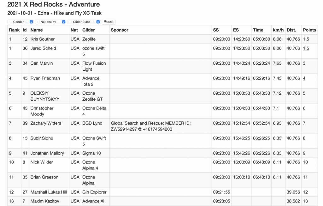Click Ryan Friedman's points link 4

304,78
